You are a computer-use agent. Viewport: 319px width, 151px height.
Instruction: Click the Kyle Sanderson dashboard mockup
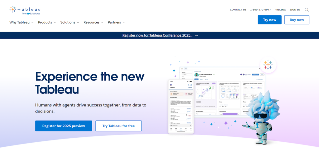point(222,92)
